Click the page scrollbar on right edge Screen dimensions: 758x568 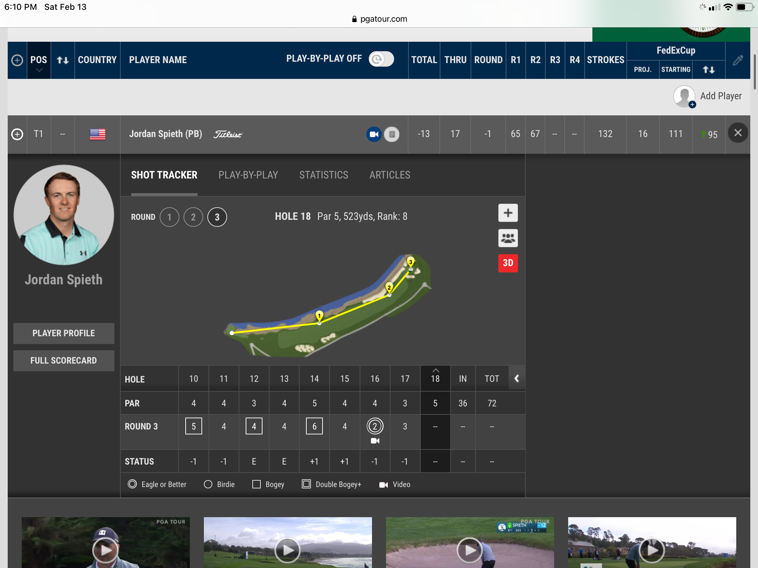point(755,72)
